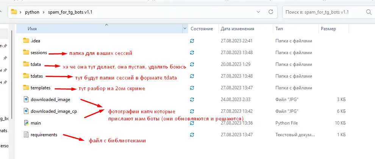Expand the chevron before python in the breadcrumb

pyautogui.click(x=21, y=12)
